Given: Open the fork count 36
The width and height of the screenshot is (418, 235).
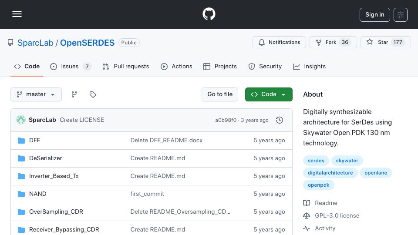Looking at the screenshot, I should pyautogui.click(x=345, y=42).
